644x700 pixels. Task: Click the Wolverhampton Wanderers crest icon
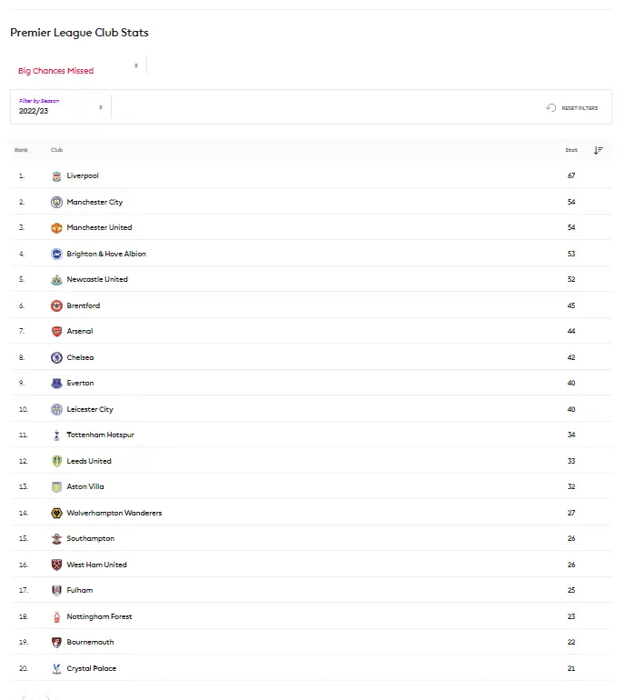click(x=56, y=513)
